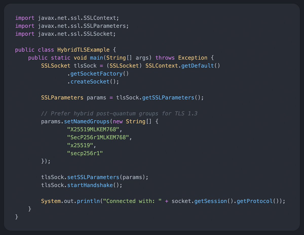Click the "throws" keyword
This screenshot has width=304, height=235.
tap(165, 58)
